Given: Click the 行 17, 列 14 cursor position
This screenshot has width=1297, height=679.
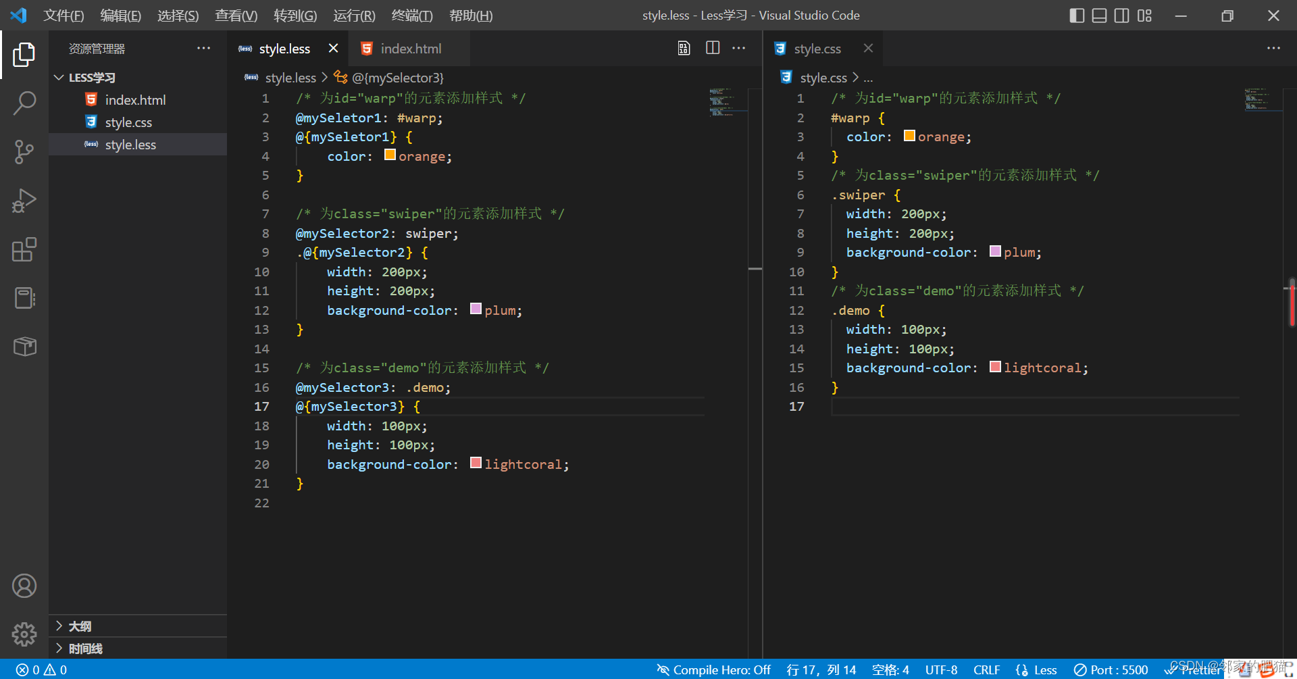Looking at the screenshot, I should pyautogui.click(x=821, y=670).
